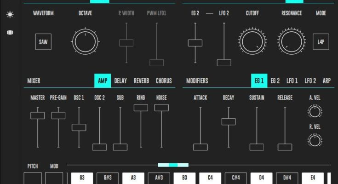Screen dimensions: 338x184
Task: Click the A. VEL knob
Action: (x=315, y=111)
